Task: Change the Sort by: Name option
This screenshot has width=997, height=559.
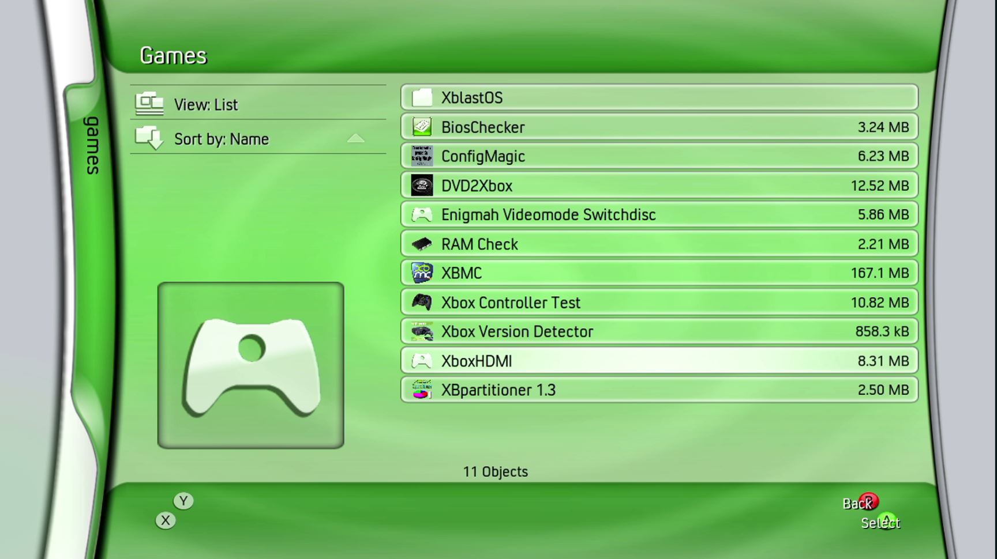Action: (258, 138)
